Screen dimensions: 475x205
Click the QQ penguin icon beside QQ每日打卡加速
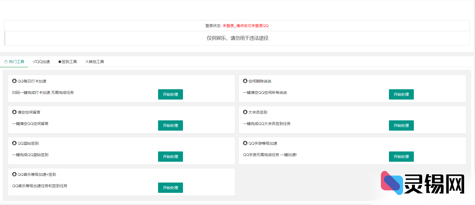(x=14, y=81)
